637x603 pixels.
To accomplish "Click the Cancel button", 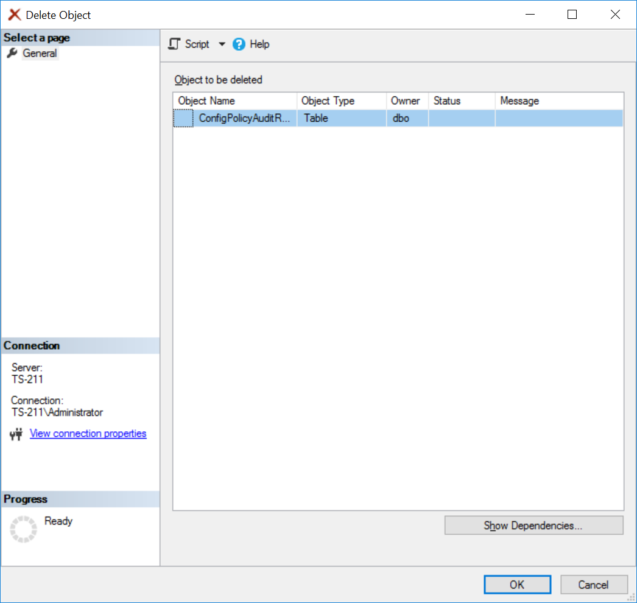I will tap(594, 584).
